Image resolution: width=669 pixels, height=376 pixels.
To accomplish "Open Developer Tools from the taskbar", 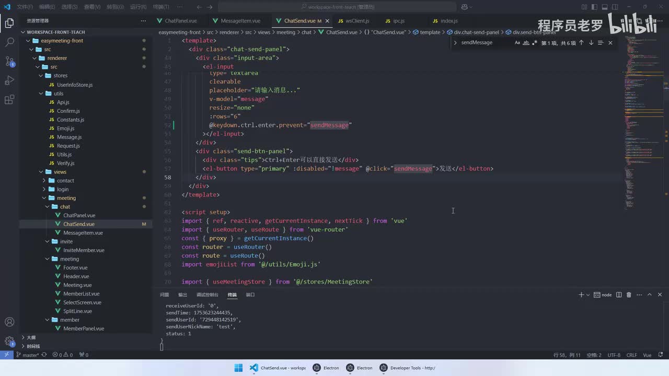I will [x=408, y=368].
